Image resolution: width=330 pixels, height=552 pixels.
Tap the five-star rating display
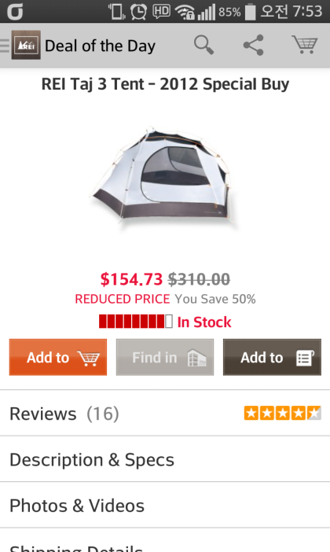pos(283,413)
